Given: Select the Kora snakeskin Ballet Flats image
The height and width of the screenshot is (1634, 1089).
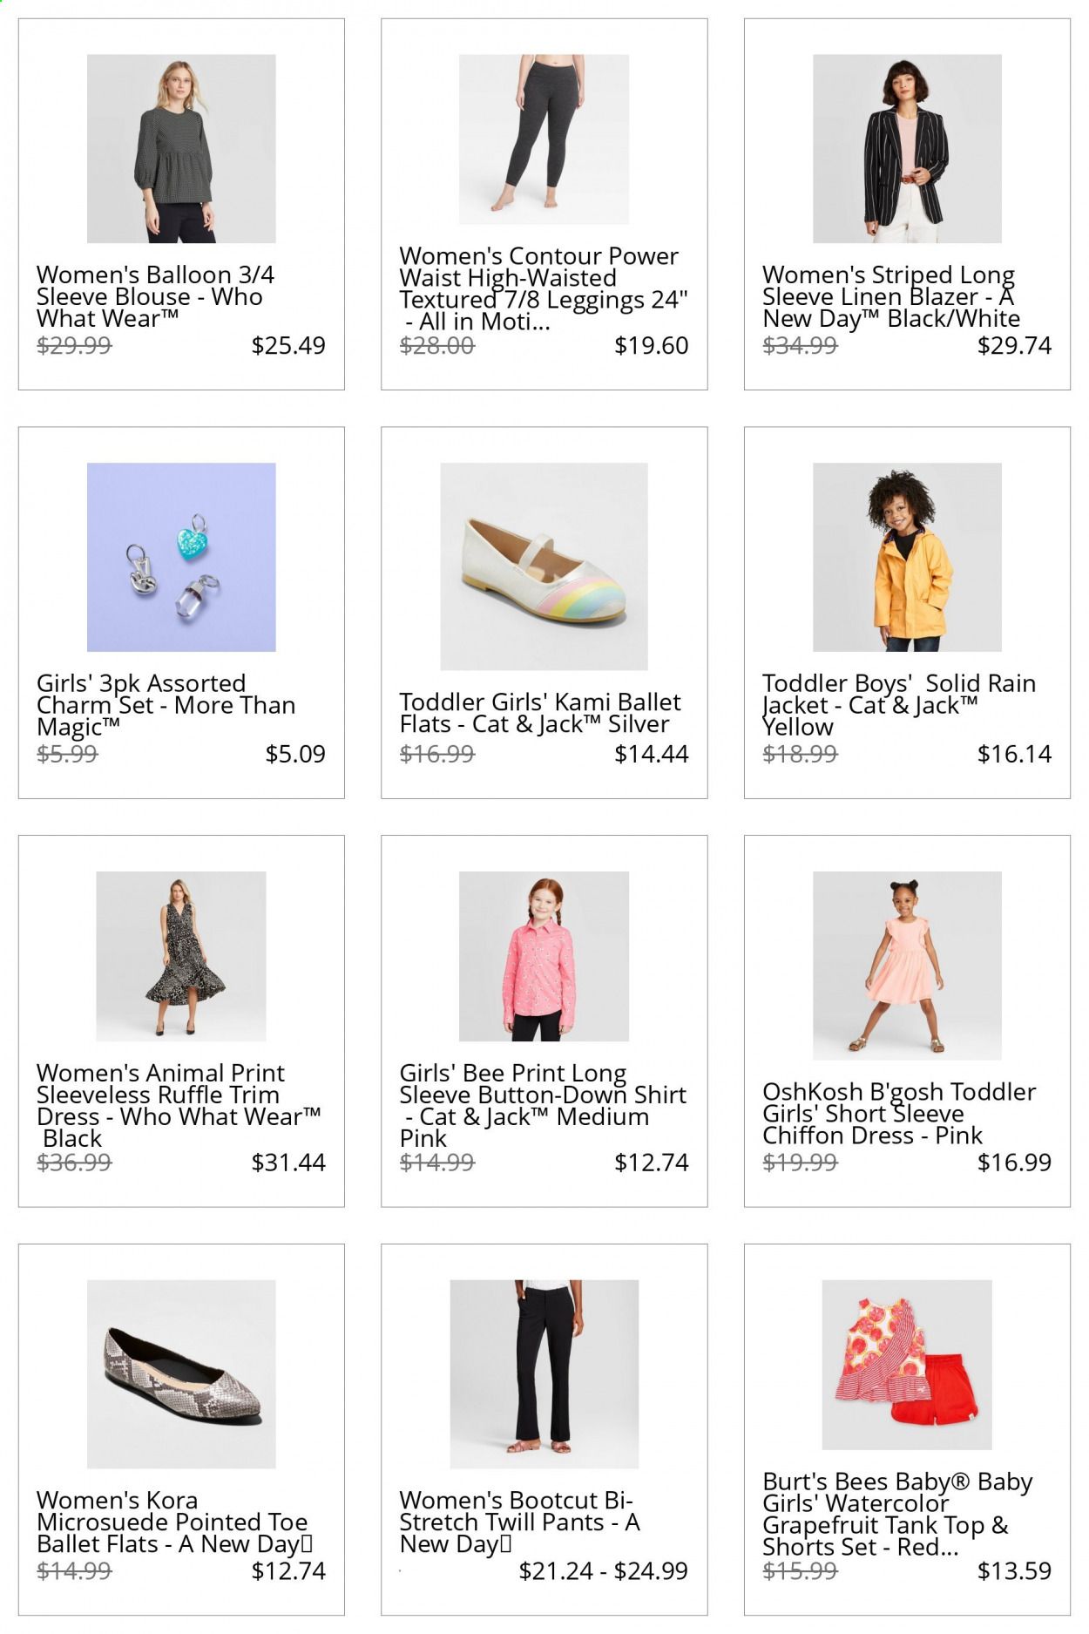Looking at the screenshot, I should 181,1373.
